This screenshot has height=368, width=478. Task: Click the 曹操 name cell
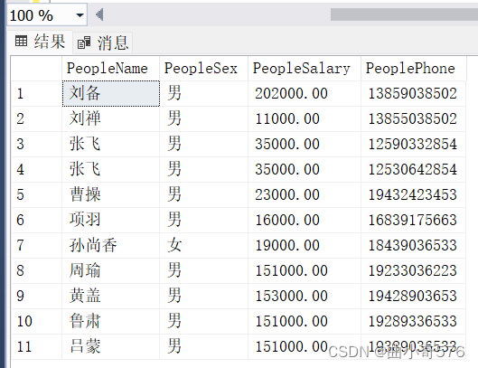(x=110, y=195)
